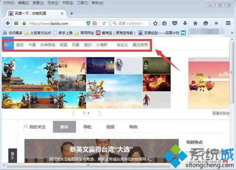This screenshot has width=236, height=170.
Task: Open the bookmarks clipboard list icon
Action: (x=164, y=24)
